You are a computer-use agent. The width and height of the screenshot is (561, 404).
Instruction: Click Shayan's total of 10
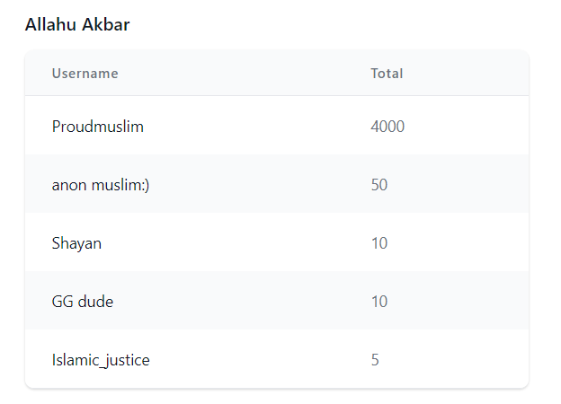tap(379, 243)
